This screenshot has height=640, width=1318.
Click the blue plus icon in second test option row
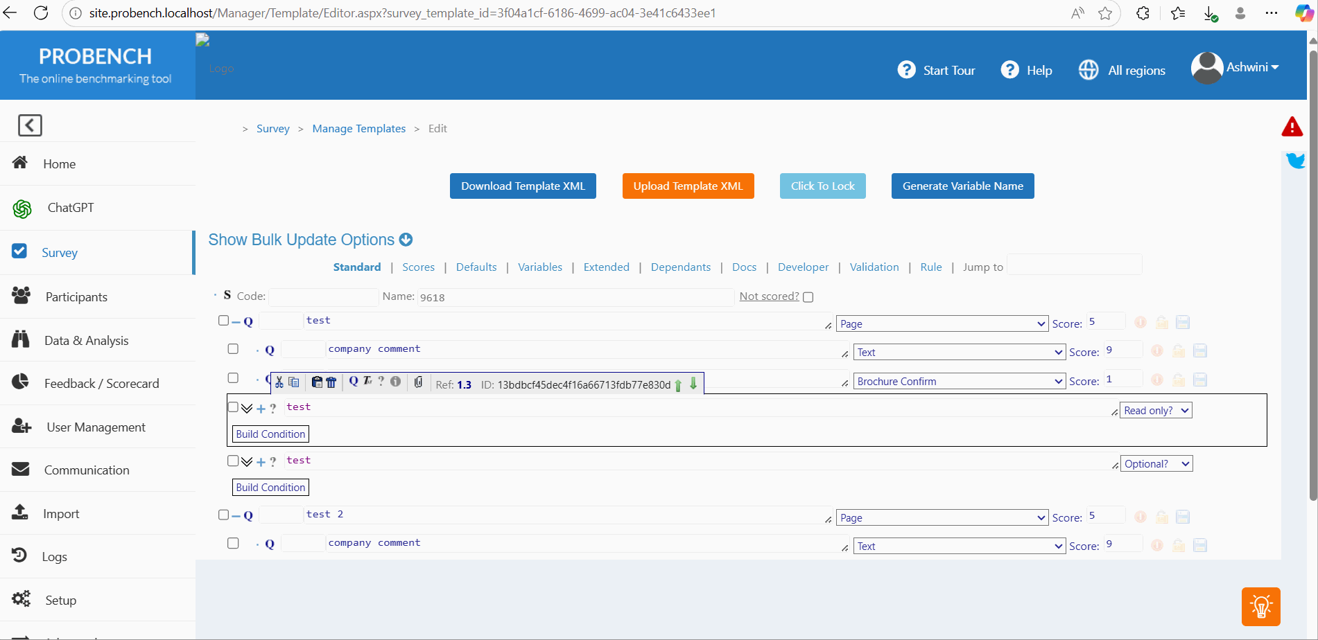261,462
